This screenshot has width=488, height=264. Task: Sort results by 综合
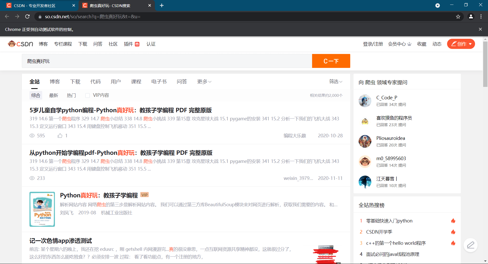36,95
